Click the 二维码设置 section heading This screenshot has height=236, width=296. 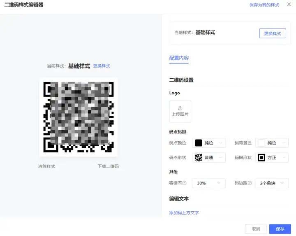pyautogui.click(x=181, y=80)
